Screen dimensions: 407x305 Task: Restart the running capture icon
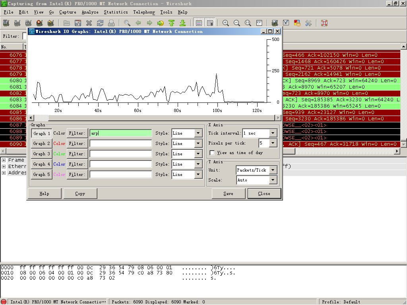[51, 23]
